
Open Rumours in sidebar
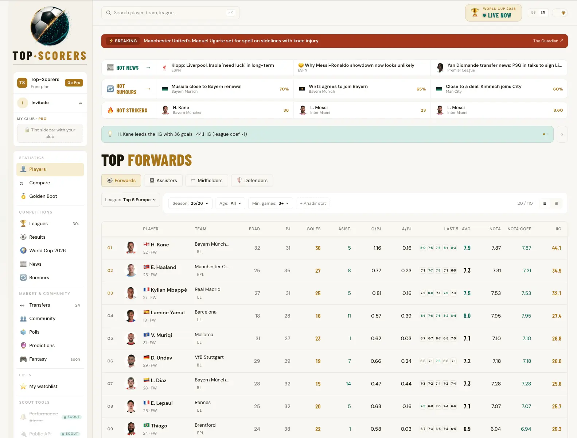(x=50, y=278)
